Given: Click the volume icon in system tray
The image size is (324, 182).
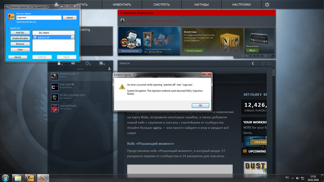Looking at the screenshot, I should 298,178.
